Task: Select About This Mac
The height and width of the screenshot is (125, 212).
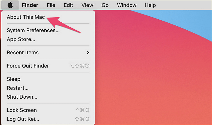Action: tap(26, 17)
